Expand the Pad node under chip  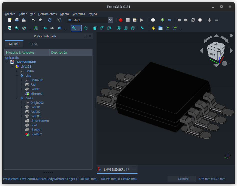pos(22,84)
